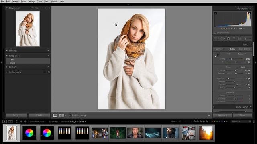Set Navigator zoom to FILL
This screenshot has height=144, width=257.
click(x=37, y=8)
